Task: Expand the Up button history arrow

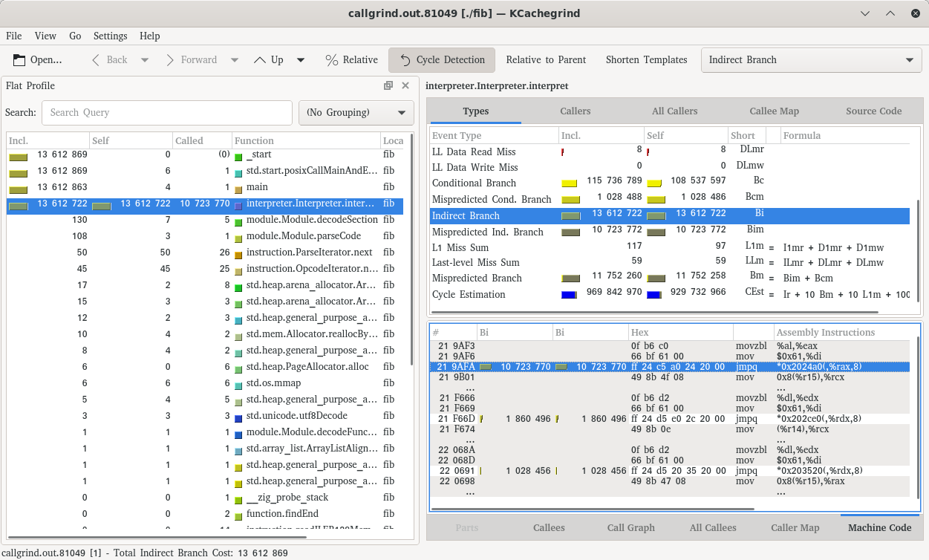Action: coord(301,60)
